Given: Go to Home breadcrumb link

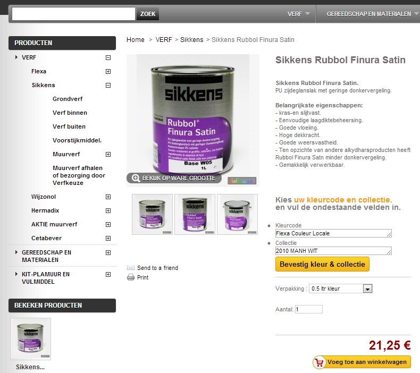Looking at the screenshot, I should [x=135, y=40].
